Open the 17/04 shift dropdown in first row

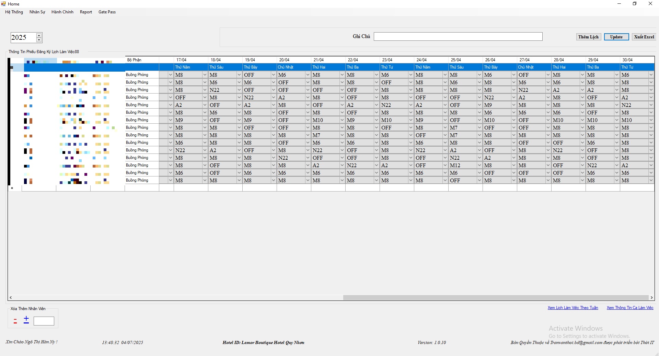[x=205, y=75]
